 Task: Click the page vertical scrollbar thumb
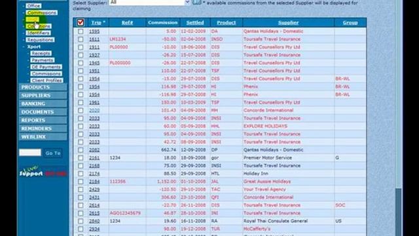399,212
